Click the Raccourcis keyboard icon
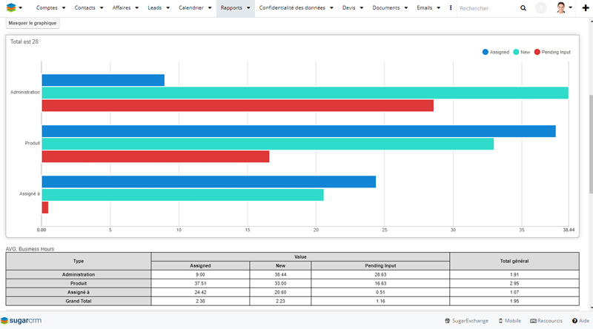 coord(533,321)
